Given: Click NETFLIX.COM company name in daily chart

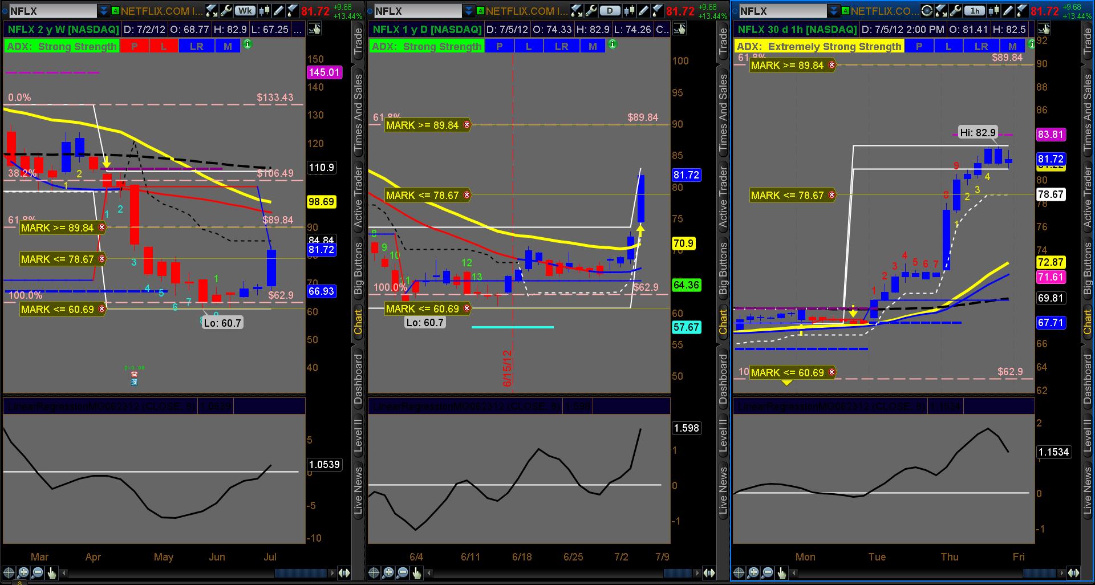Looking at the screenshot, I should [x=526, y=11].
